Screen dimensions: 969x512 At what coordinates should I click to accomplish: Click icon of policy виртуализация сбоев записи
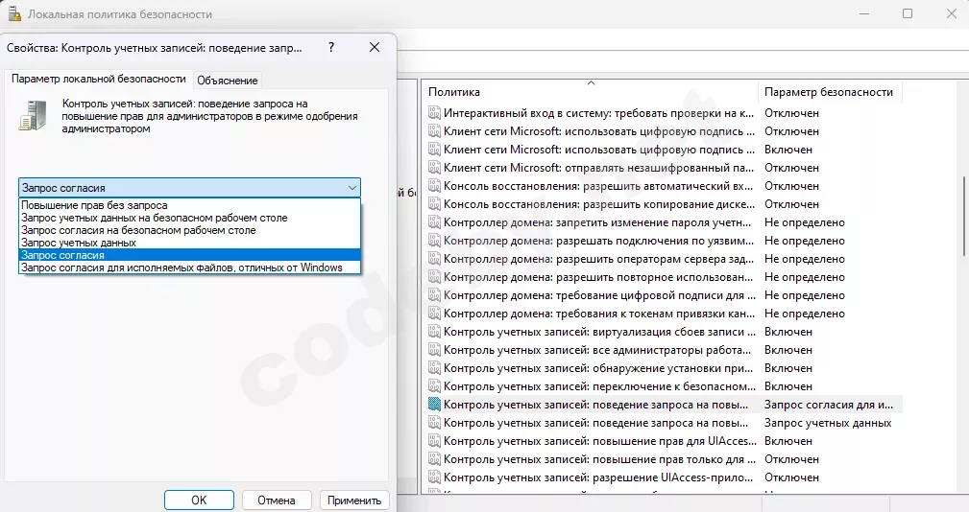pyautogui.click(x=434, y=332)
